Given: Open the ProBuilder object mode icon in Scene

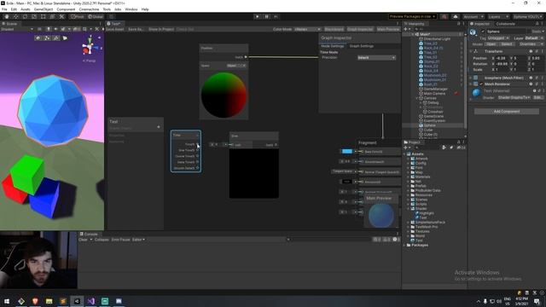Looking at the screenshot, I should coord(38,38).
